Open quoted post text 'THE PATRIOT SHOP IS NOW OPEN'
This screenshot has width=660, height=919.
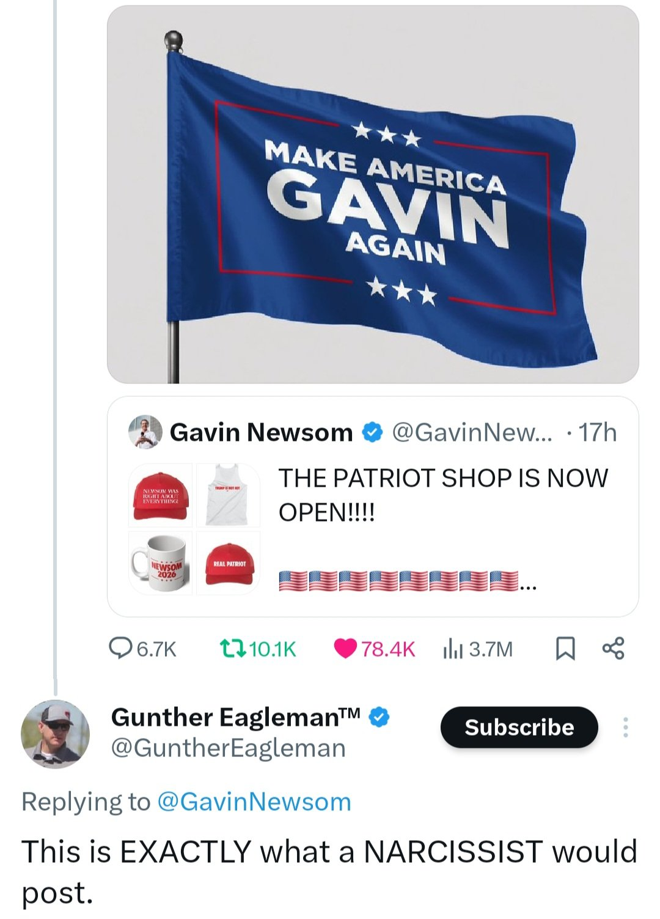pos(443,495)
